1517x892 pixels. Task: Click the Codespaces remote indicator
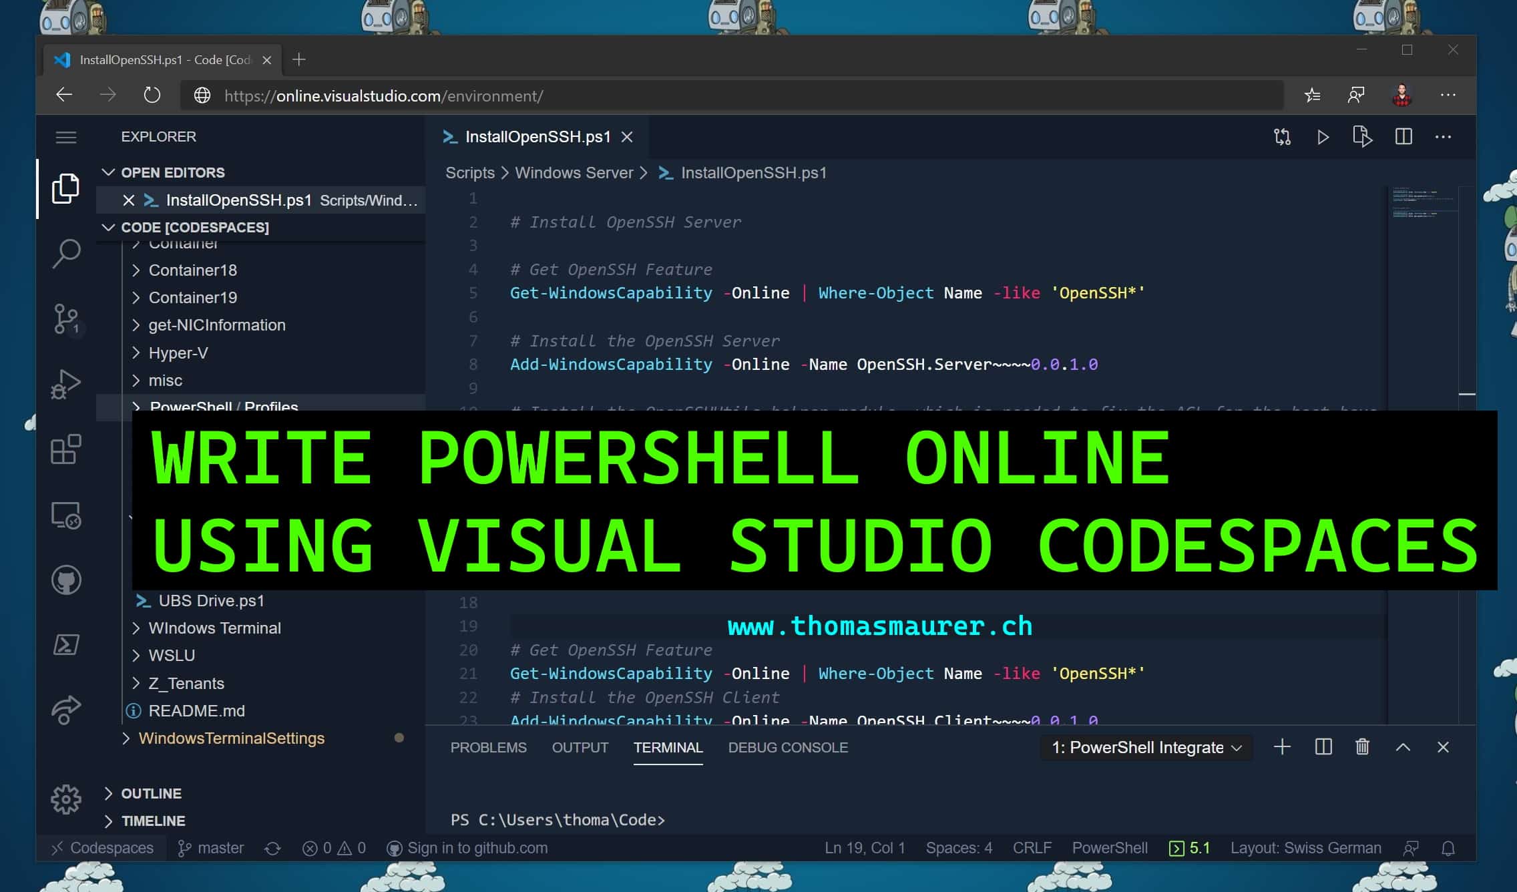(x=102, y=847)
